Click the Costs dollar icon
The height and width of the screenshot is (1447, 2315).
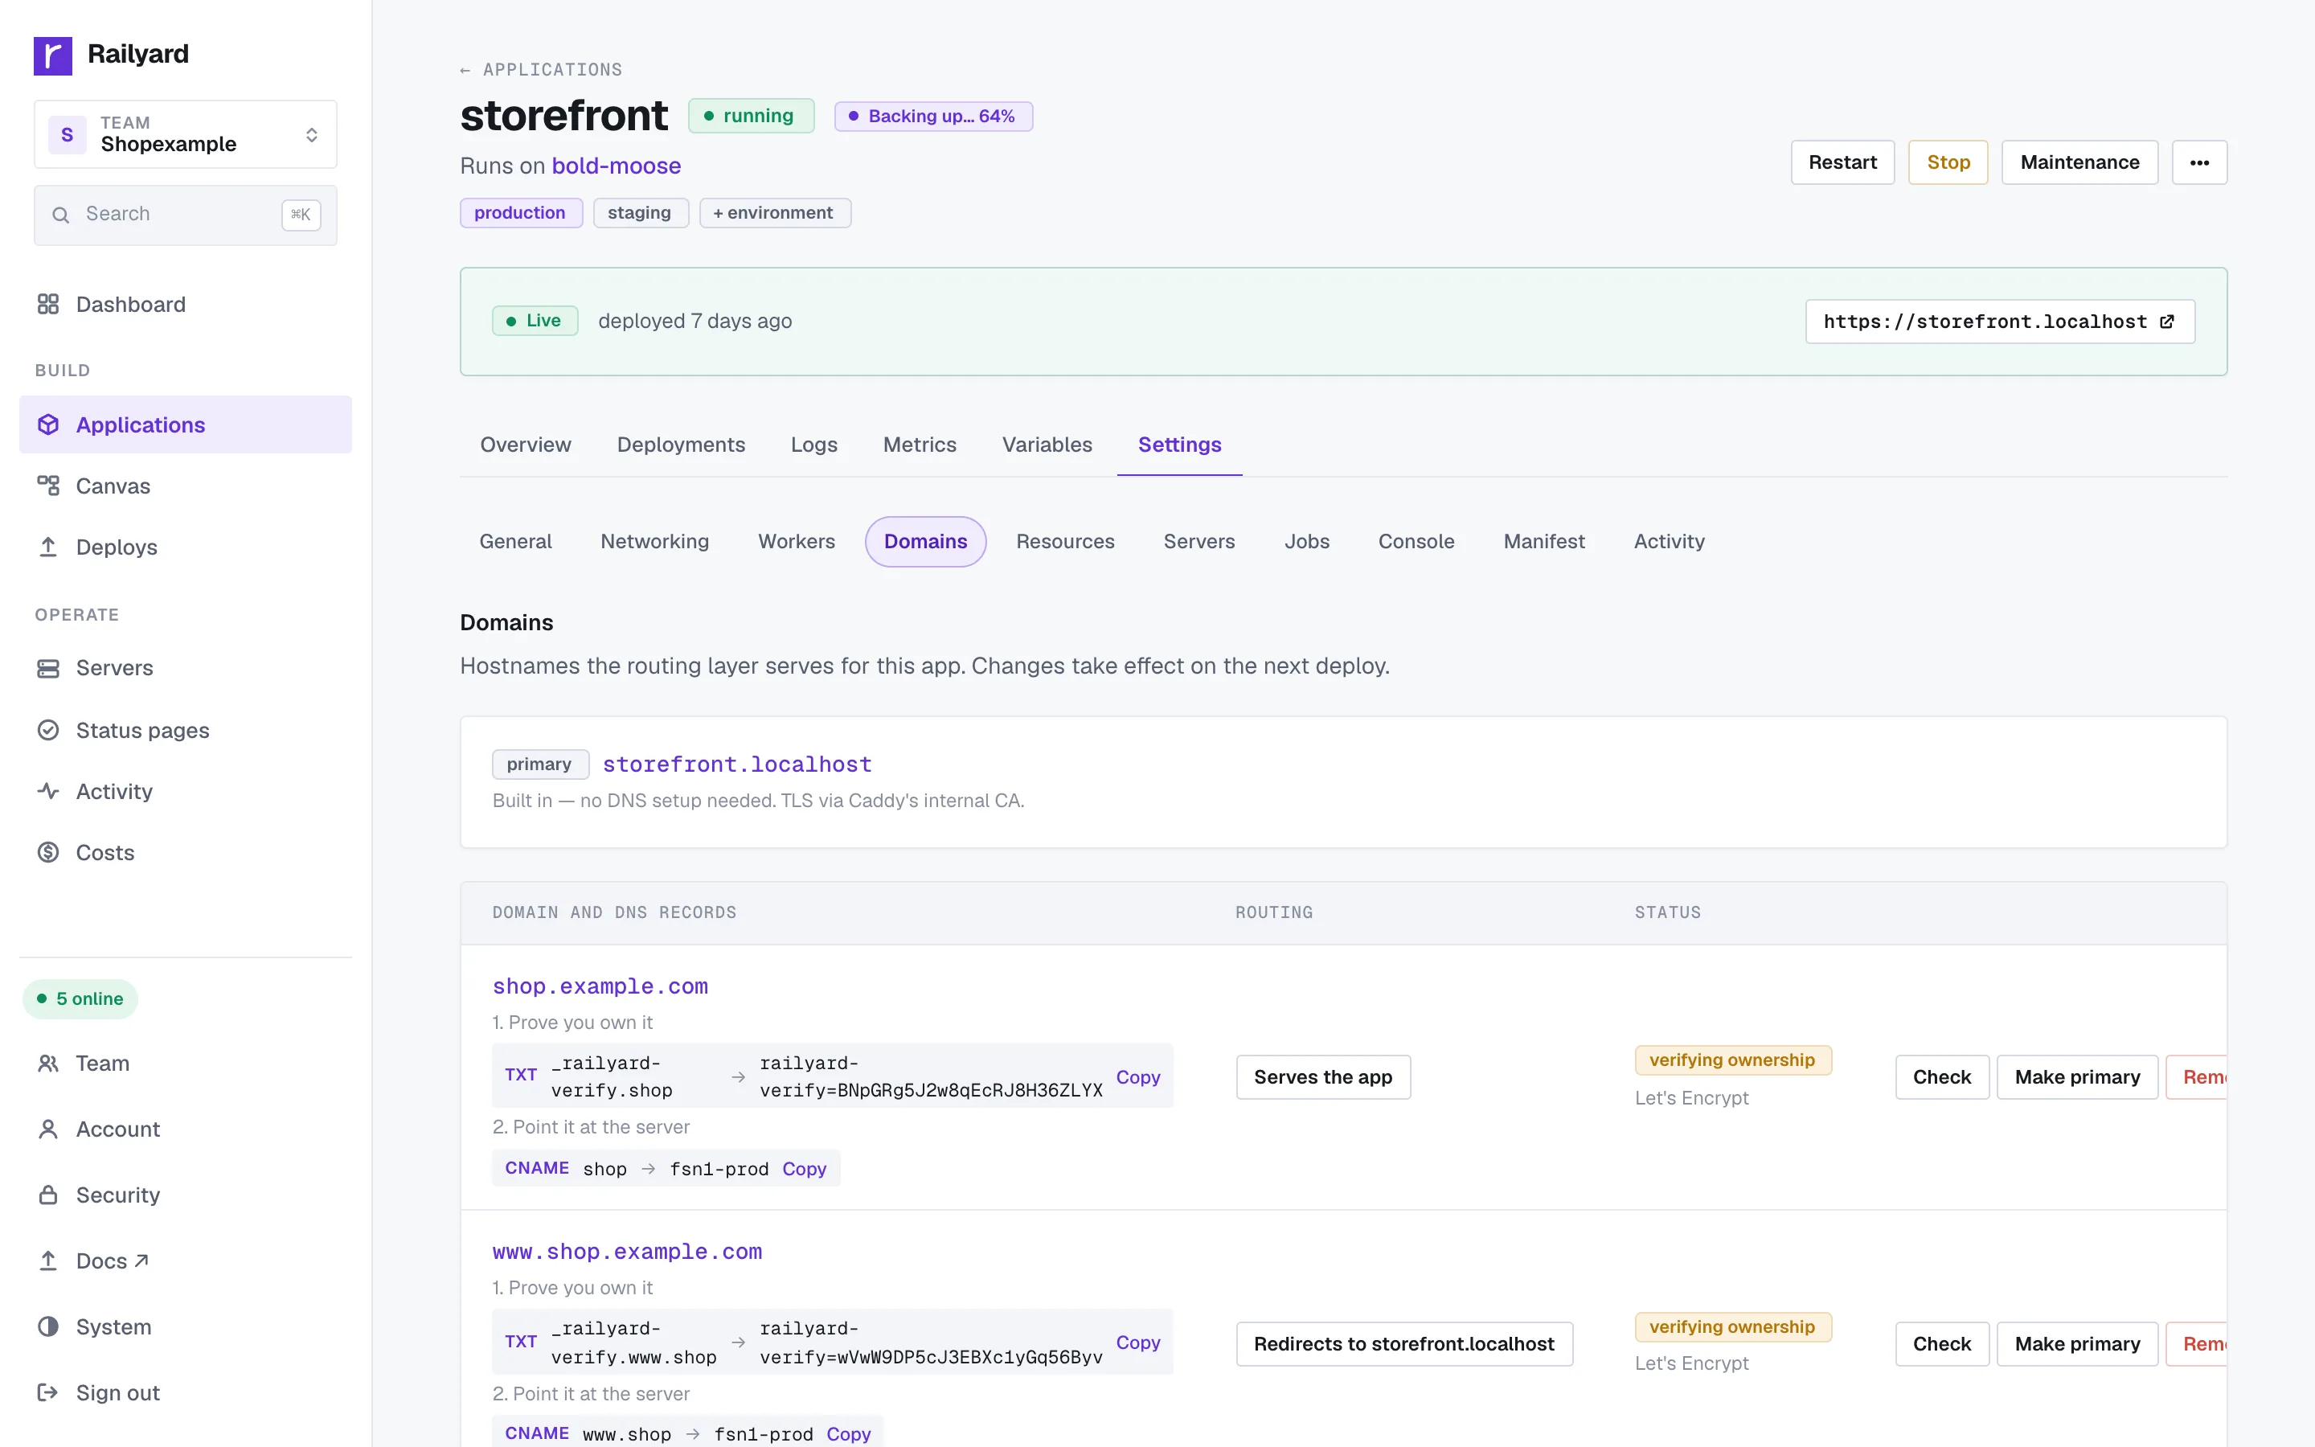coord(48,853)
